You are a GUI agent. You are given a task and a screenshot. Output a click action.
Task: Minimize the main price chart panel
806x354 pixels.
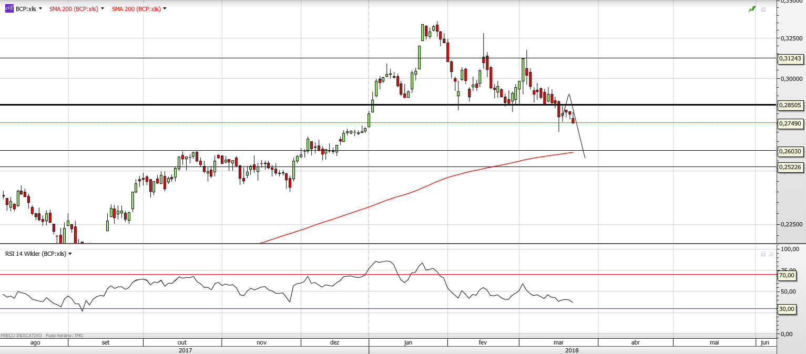tap(763, 9)
